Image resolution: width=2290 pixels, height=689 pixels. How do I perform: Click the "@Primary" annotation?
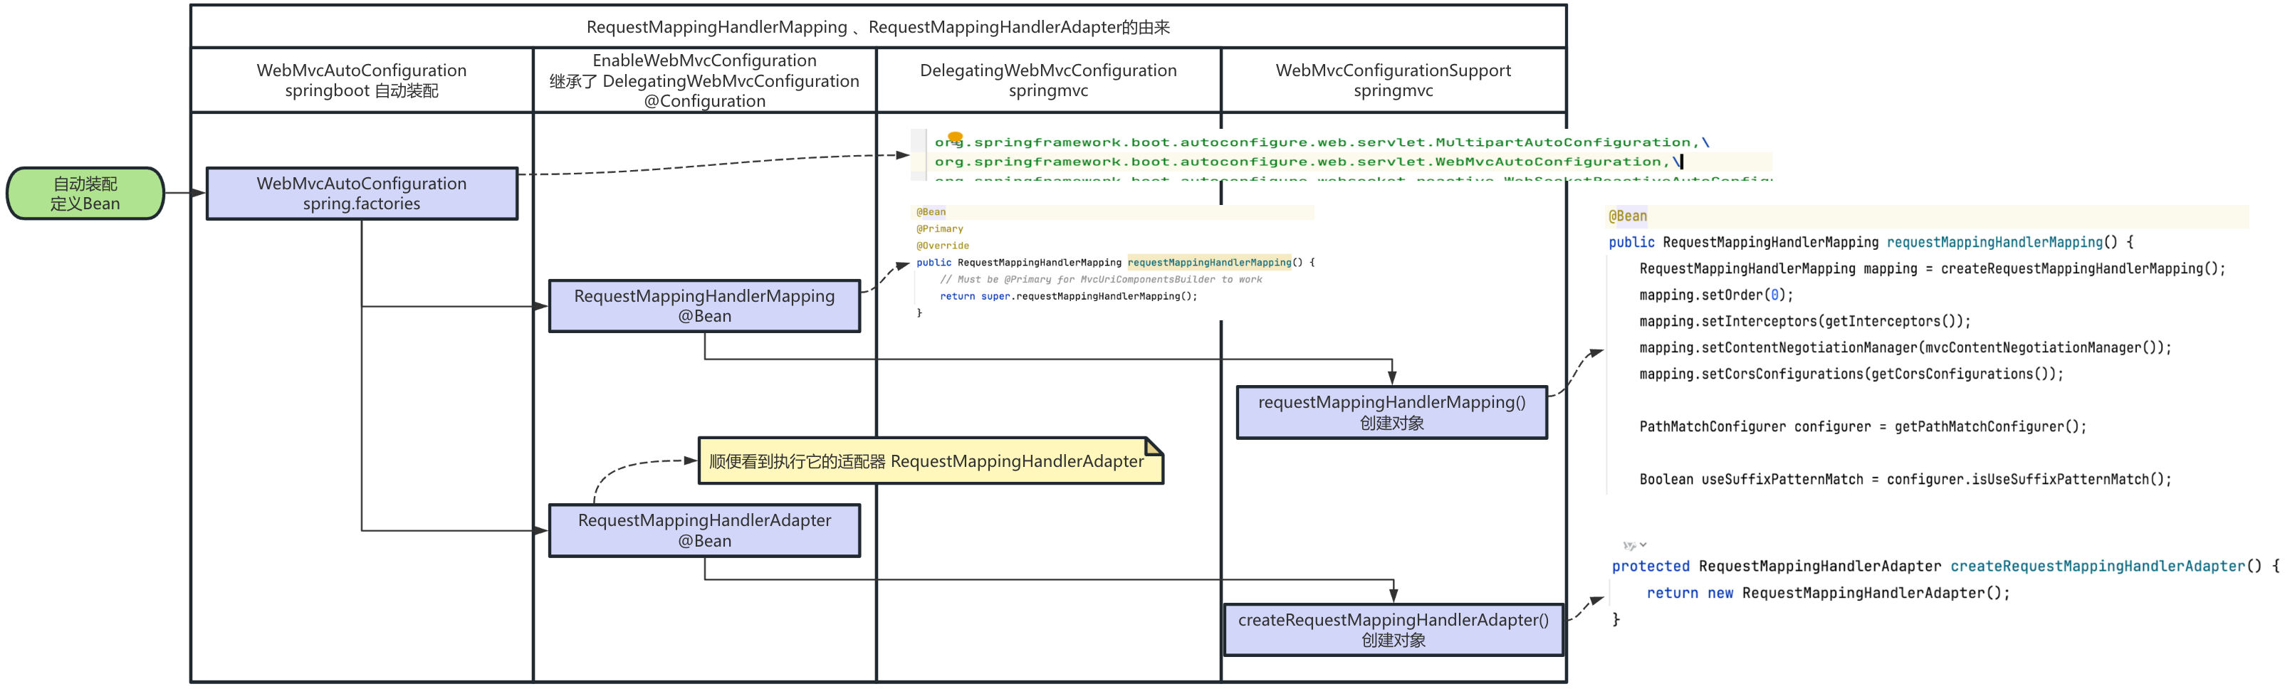coord(940,228)
